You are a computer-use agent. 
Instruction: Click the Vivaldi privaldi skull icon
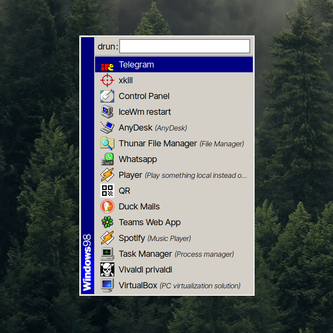[x=107, y=269]
